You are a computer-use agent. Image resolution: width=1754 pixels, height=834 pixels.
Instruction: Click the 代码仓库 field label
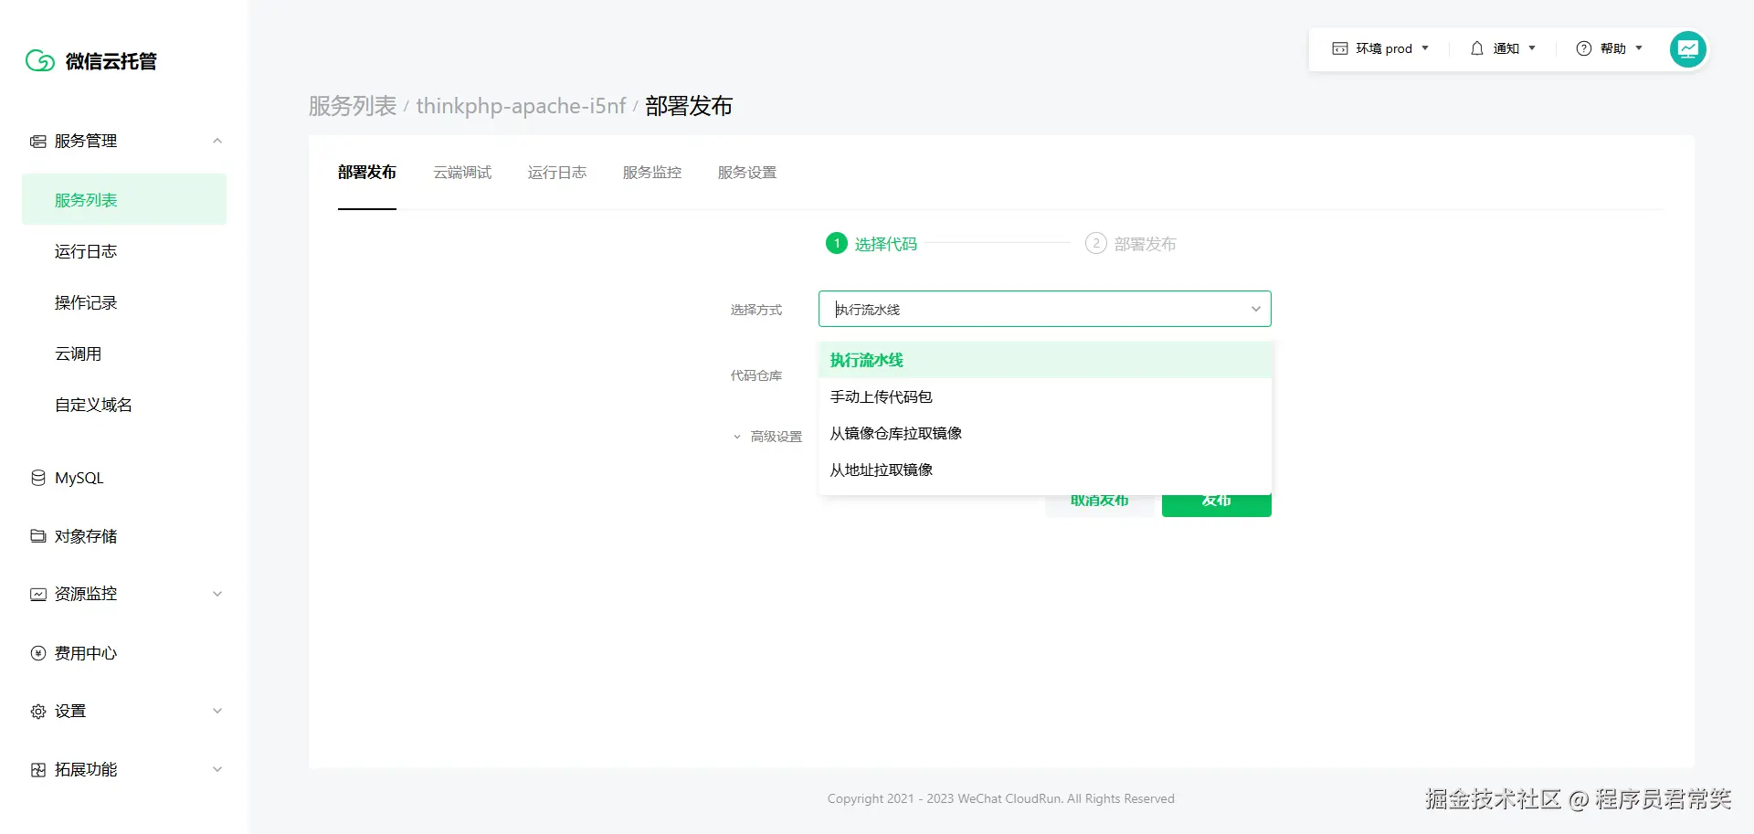coord(756,375)
